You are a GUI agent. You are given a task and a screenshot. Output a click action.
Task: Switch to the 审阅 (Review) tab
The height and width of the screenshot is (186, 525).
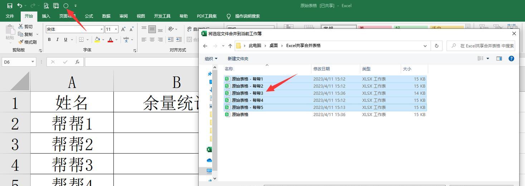coord(123,16)
